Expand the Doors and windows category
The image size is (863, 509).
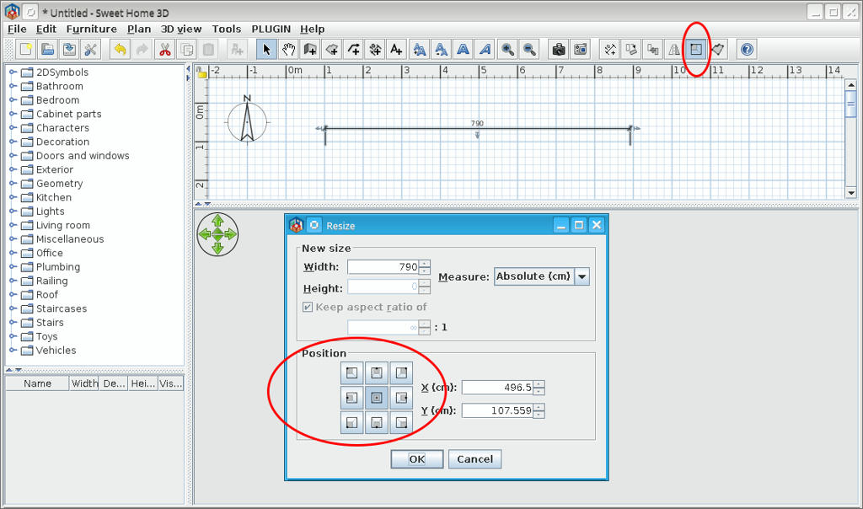click(x=13, y=155)
